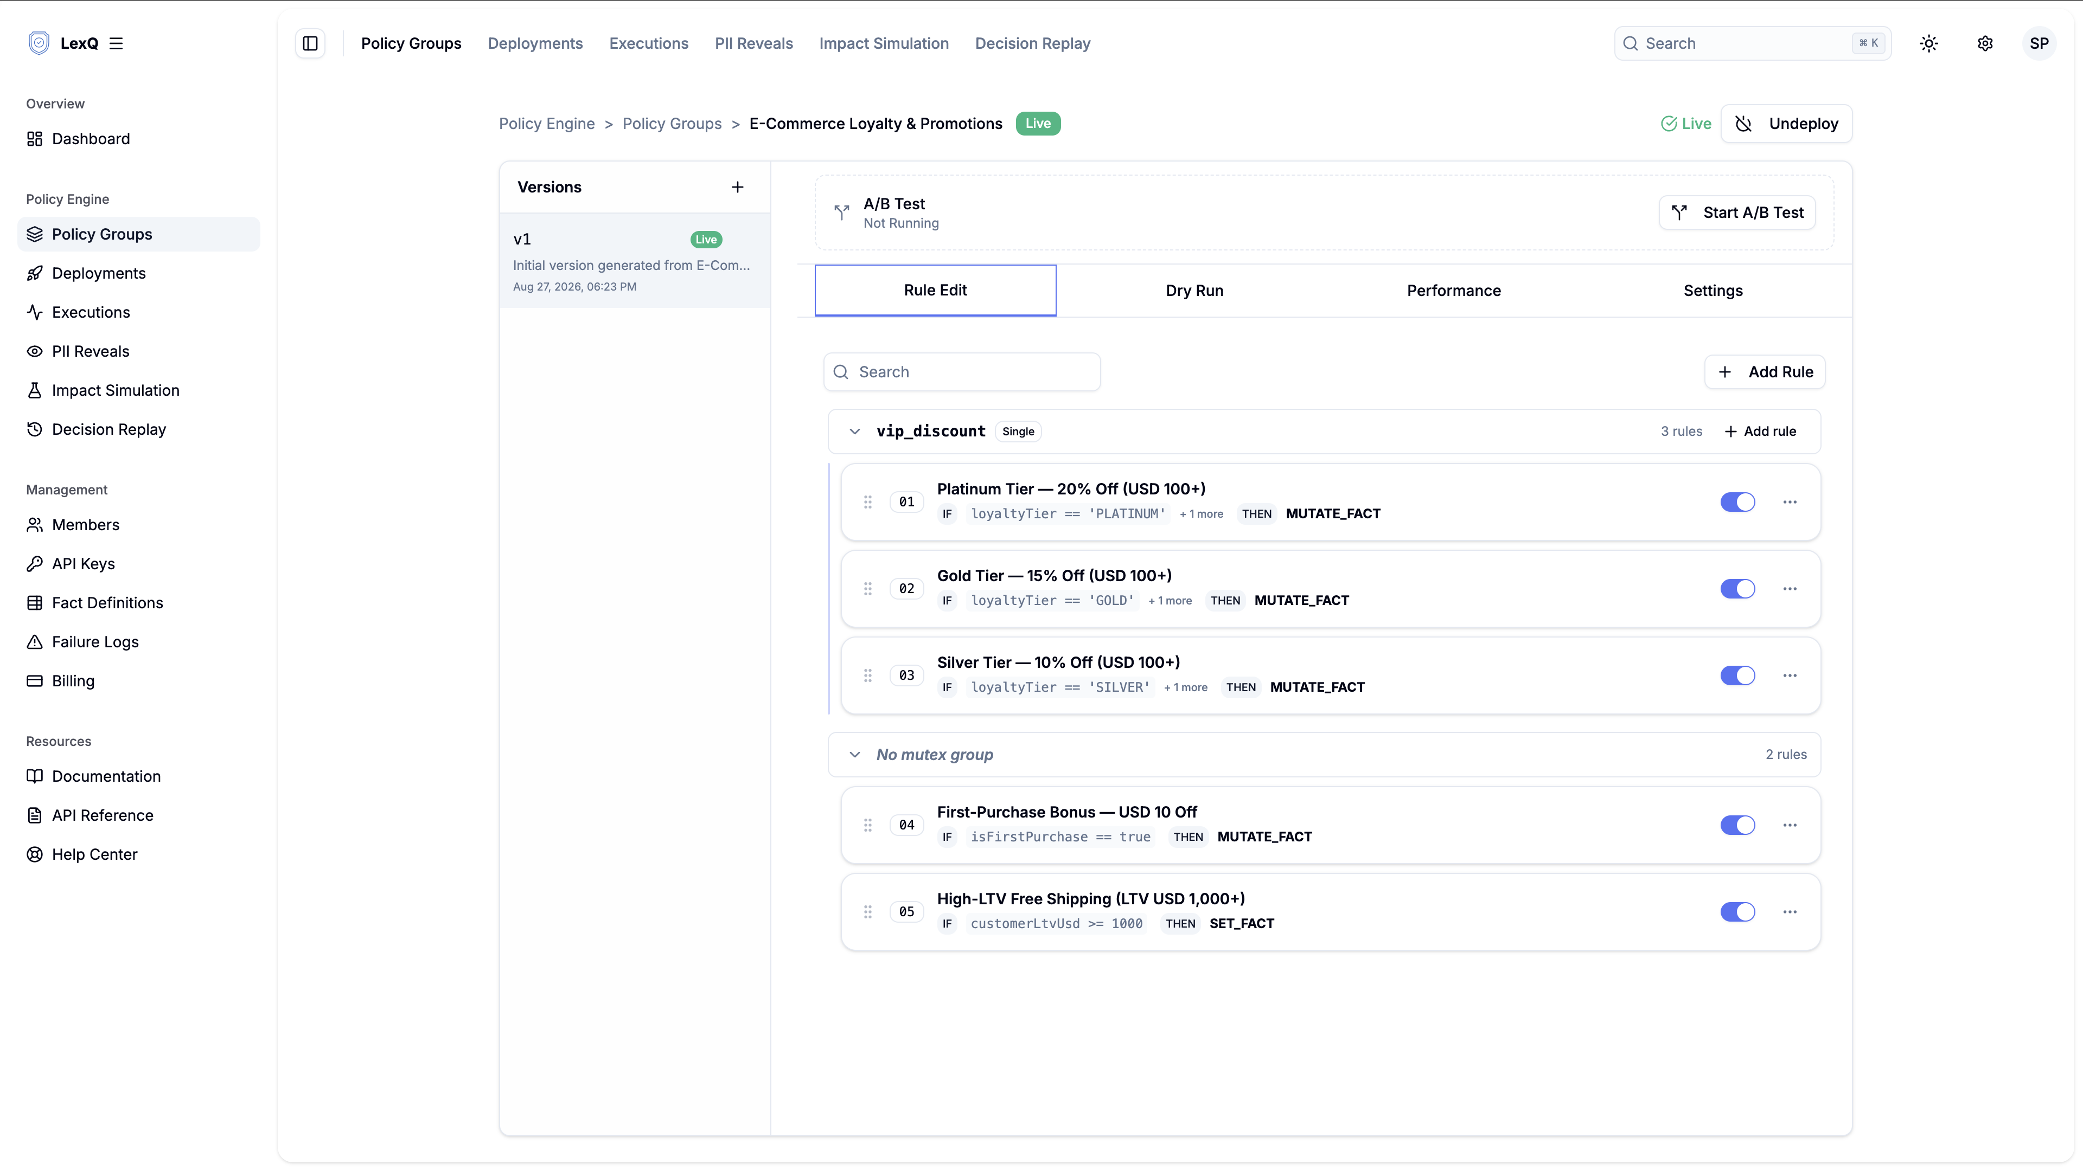Viewport: 2083px width, 1171px height.
Task: Open the Settings tab
Action: point(1713,291)
